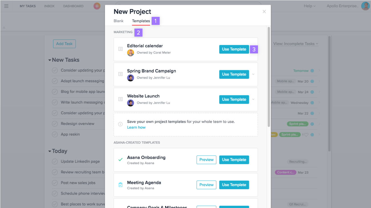Click the Editorial calendar list icon
Image resolution: width=371 pixels, height=208 pixels.
pyautogui.click(x=120, y=49)
